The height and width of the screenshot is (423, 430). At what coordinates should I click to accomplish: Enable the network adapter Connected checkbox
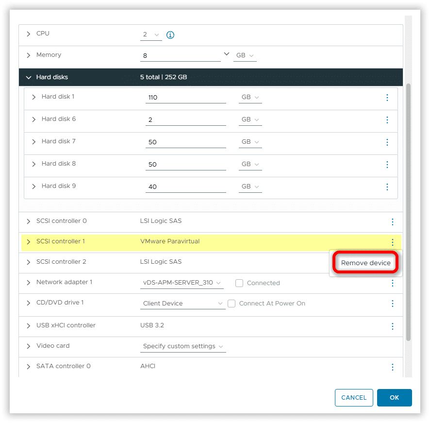click(239, 283)
